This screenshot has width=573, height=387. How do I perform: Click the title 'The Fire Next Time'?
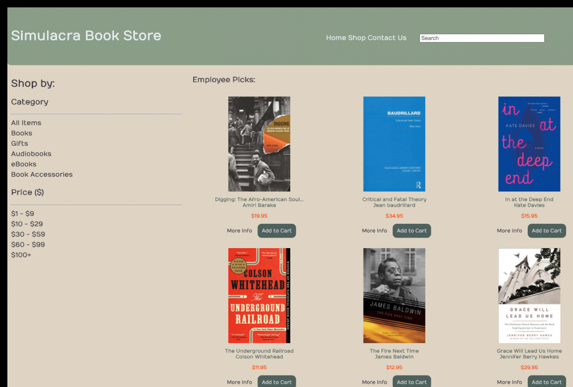coord(394,351)
